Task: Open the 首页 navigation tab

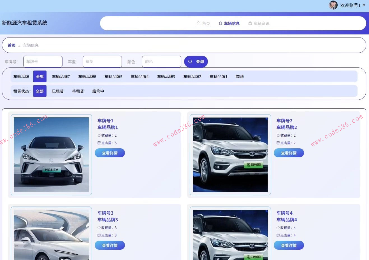Action: click(203, 23)
